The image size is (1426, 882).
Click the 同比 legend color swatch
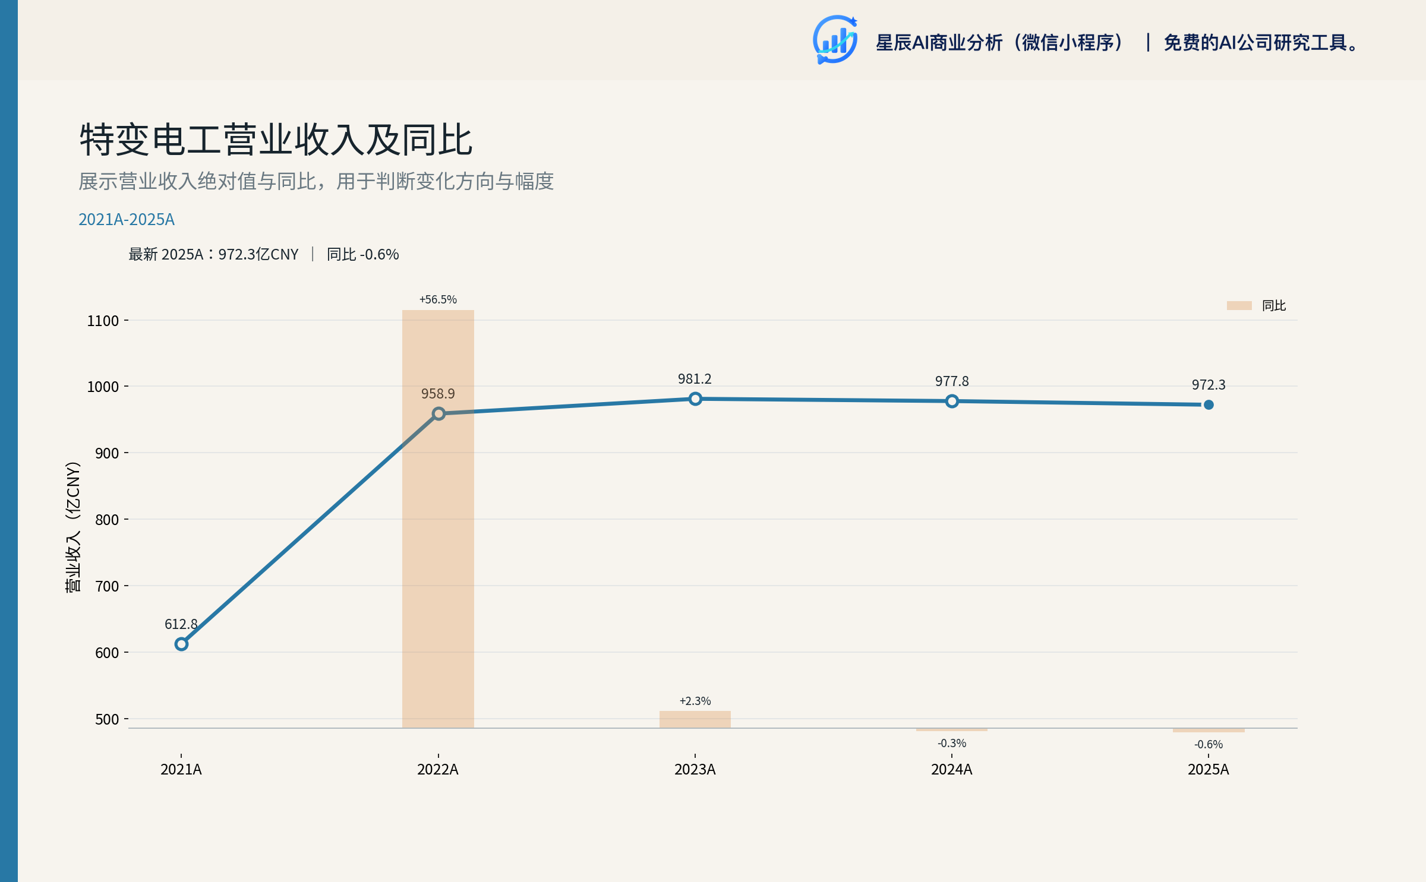coord(1239,305)
